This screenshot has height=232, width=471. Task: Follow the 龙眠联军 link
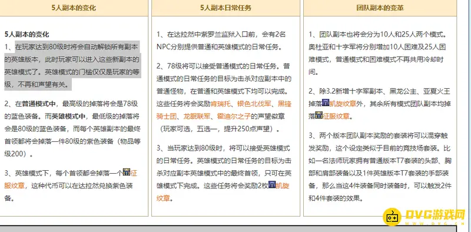tap(197, 117)
